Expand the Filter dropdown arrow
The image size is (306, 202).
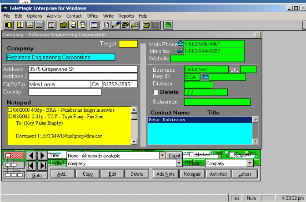pyautogui.click(x=162, y=155)
